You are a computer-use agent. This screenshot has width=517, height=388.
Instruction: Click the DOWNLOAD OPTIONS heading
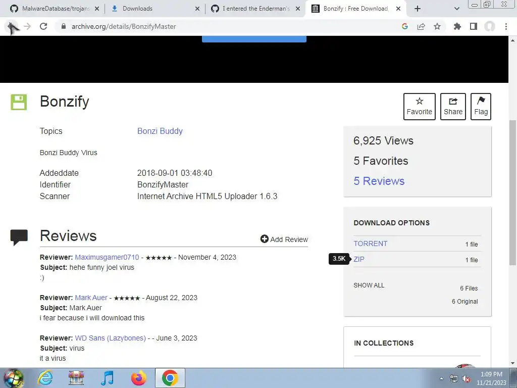[x=391, y=223]
